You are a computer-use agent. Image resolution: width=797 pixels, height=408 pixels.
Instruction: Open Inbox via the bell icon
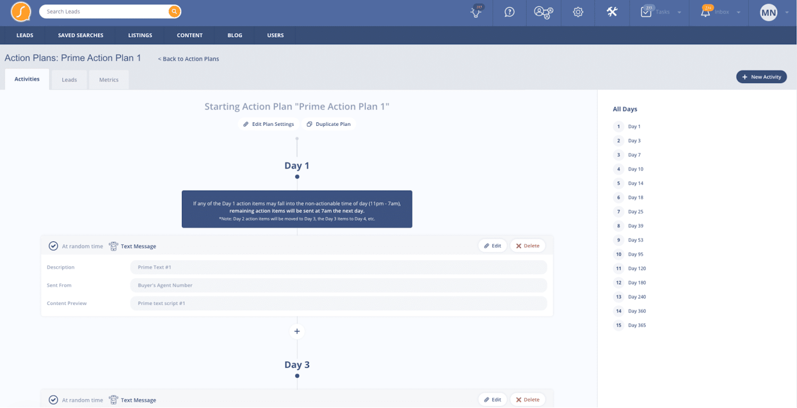coord(705,12)
